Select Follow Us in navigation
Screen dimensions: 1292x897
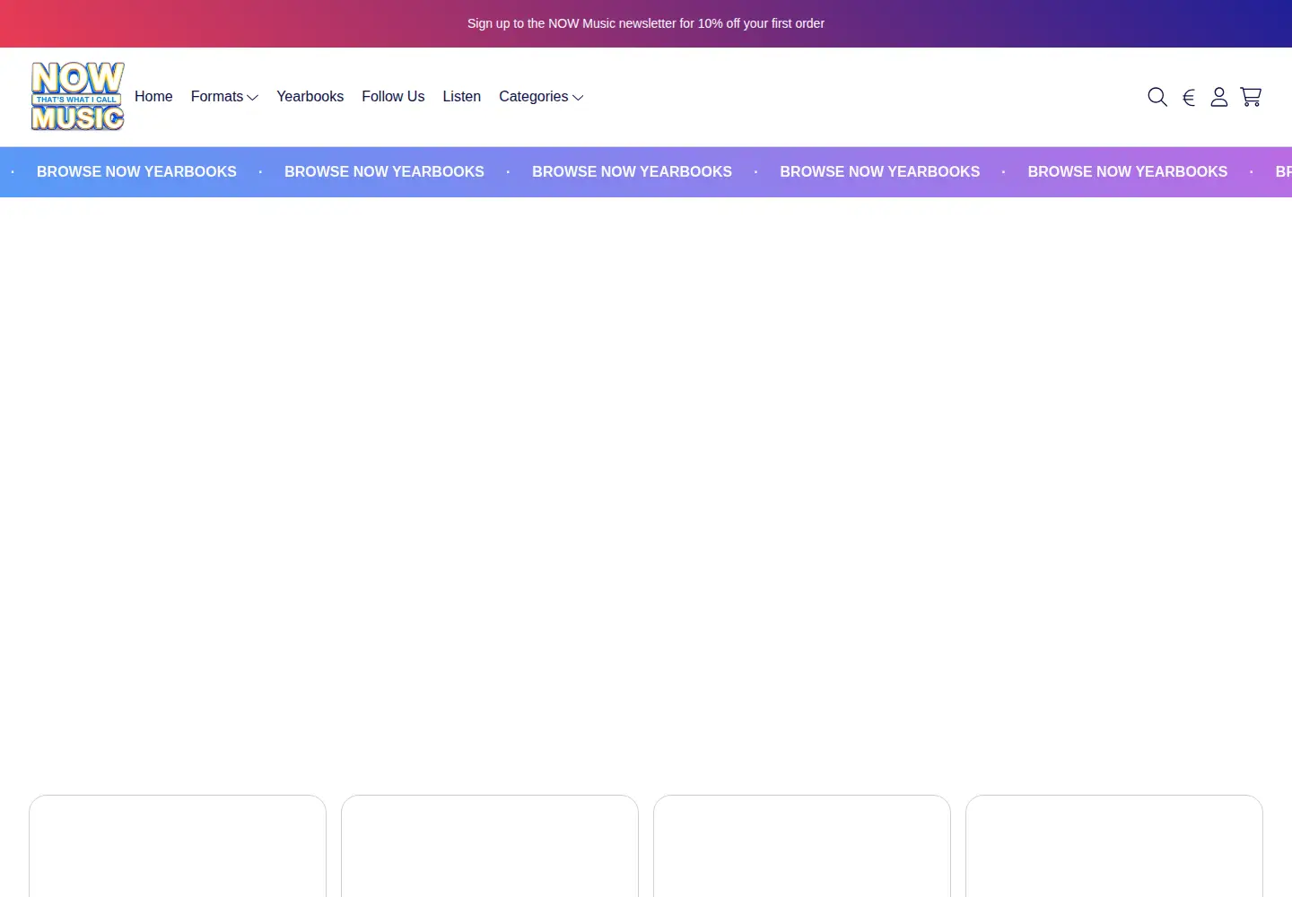393,97
